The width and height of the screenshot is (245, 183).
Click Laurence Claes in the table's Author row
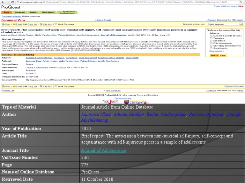96,114
